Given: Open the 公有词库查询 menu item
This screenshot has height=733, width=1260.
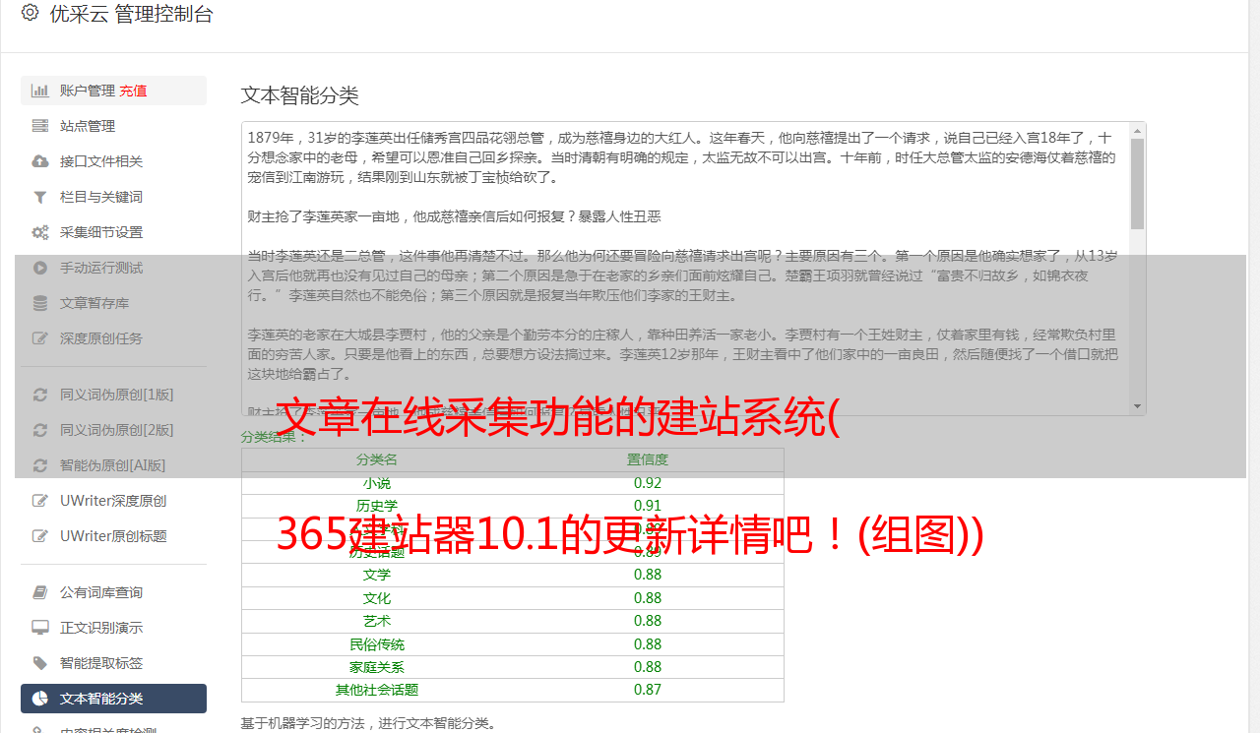Looking at the screenshot, I should [x=113, y=592].
